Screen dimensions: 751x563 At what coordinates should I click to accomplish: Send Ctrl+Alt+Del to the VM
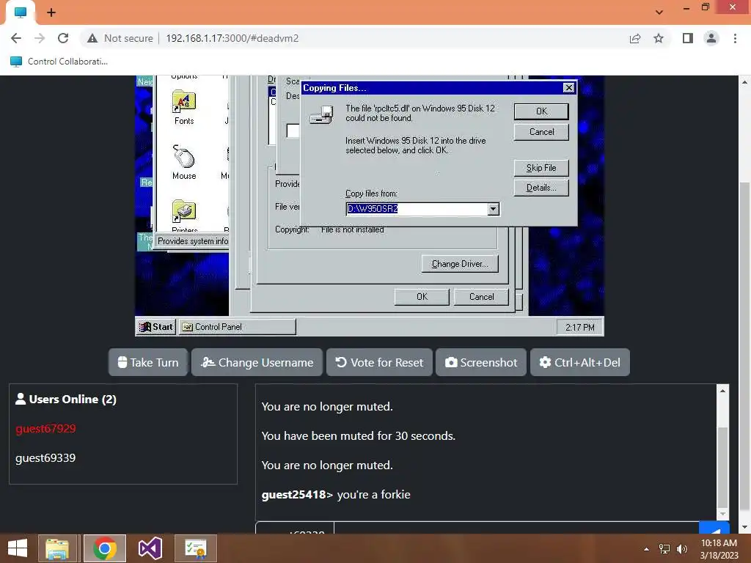tap(579, 362)
